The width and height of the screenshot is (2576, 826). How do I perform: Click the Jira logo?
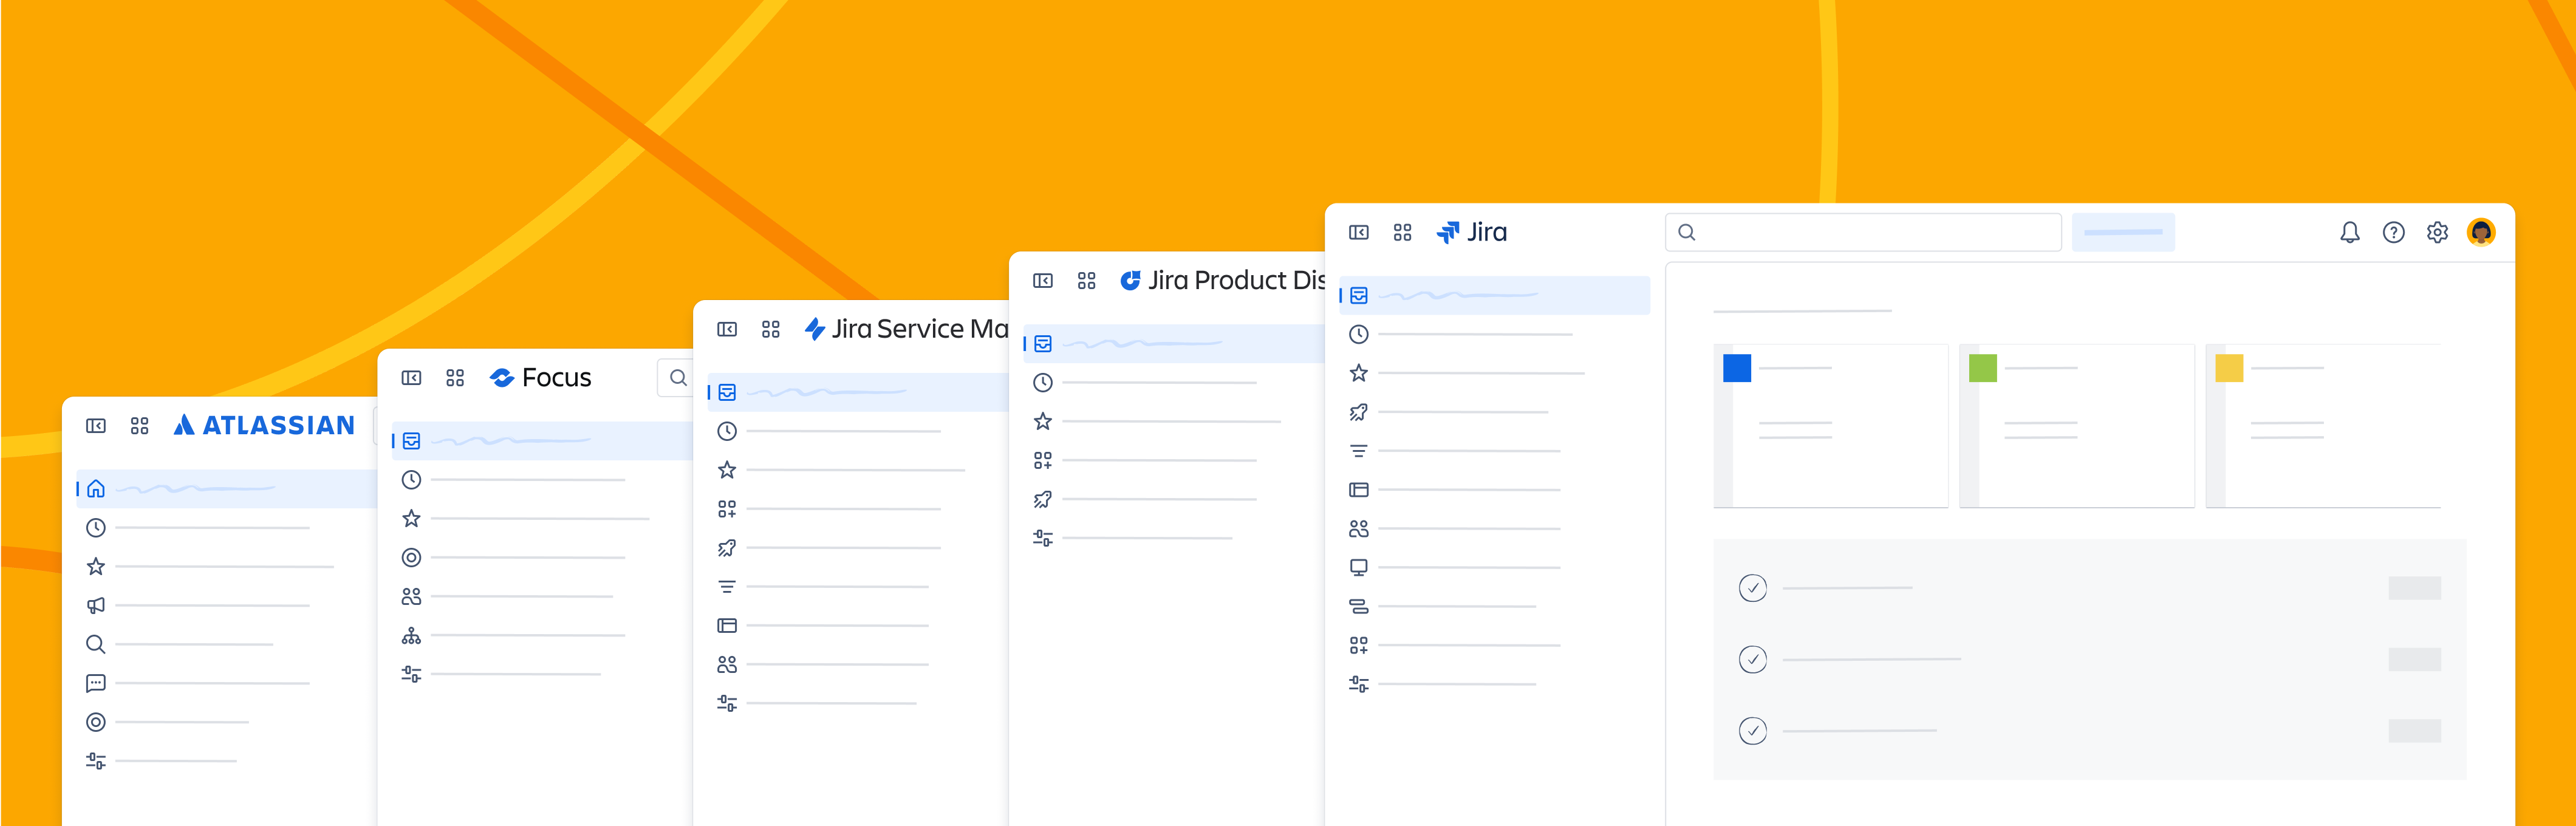pos(1471,232)
